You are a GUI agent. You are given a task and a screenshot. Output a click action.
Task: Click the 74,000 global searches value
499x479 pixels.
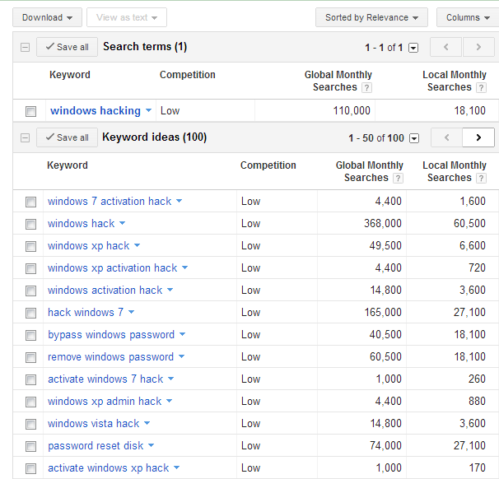385,445
